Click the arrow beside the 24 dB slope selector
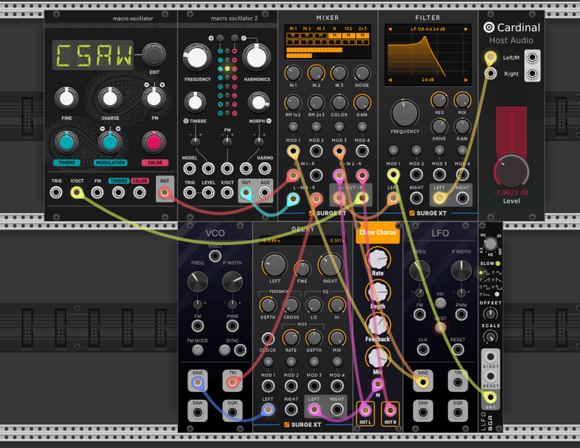The image size is (580, 448). point(466,80)
